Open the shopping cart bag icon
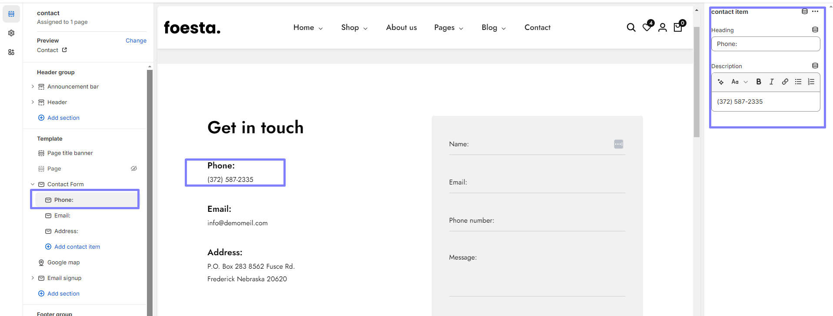This screenshot has height=316, width=833. [678, 27]
